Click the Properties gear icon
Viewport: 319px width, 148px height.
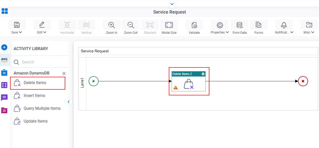coord(220,25)
